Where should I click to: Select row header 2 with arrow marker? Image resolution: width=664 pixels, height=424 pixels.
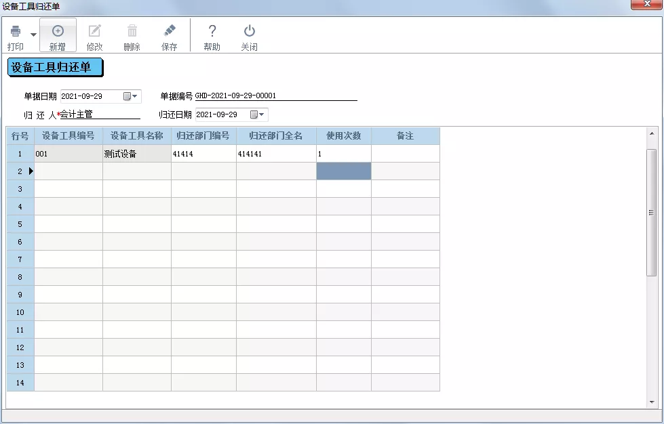pyautogui.click(x=20, y=171)
